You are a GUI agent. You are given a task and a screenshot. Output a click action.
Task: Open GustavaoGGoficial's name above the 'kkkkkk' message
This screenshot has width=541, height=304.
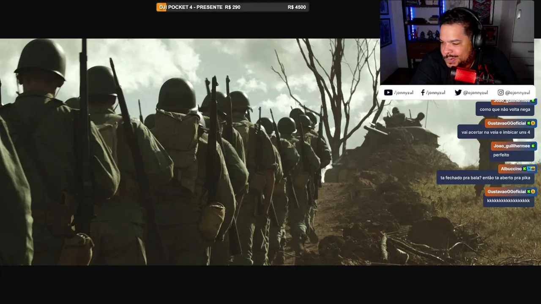coord(506,192)
